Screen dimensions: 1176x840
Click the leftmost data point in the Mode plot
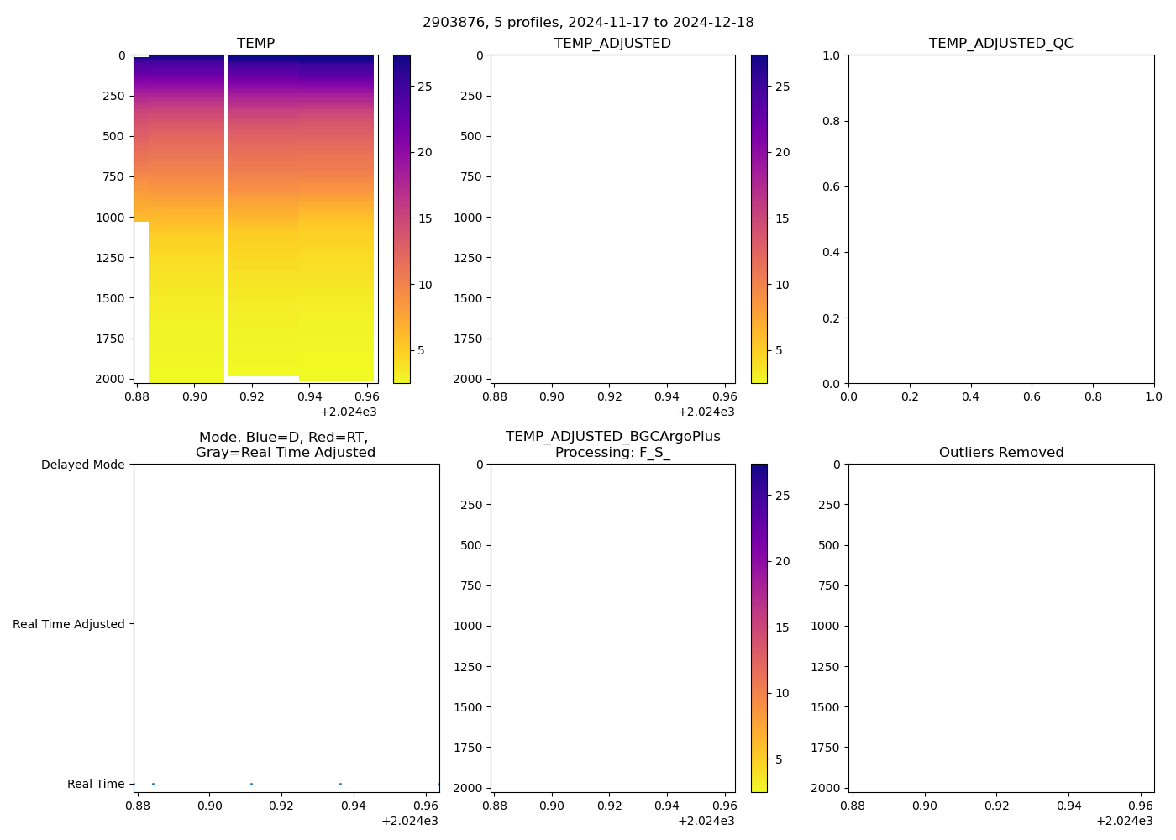tap(153, 784)
